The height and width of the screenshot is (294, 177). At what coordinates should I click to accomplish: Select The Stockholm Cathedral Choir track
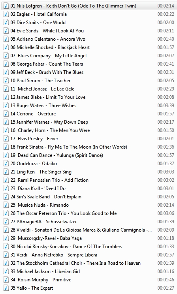point(89,263)
